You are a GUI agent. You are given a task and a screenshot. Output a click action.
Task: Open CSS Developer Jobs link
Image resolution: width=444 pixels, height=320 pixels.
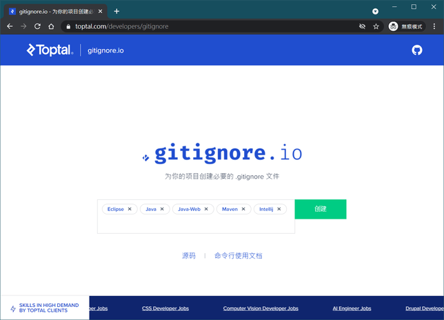tap(165, 308)
